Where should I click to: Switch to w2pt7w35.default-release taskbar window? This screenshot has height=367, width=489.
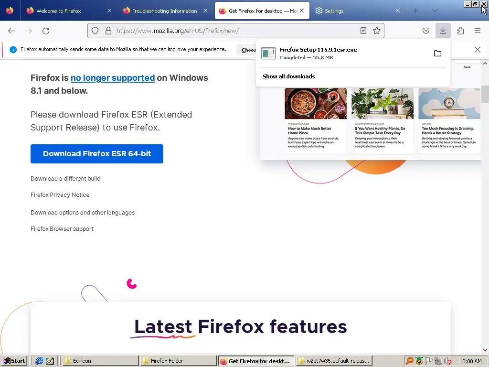tap(333, 361)
